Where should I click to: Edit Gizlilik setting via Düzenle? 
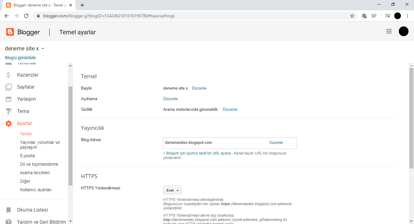(x=230, y=110)
